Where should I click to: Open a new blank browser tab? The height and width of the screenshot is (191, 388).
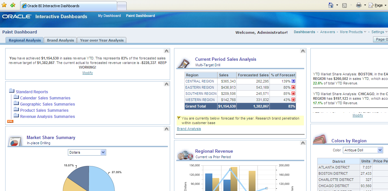pos(122,6)
